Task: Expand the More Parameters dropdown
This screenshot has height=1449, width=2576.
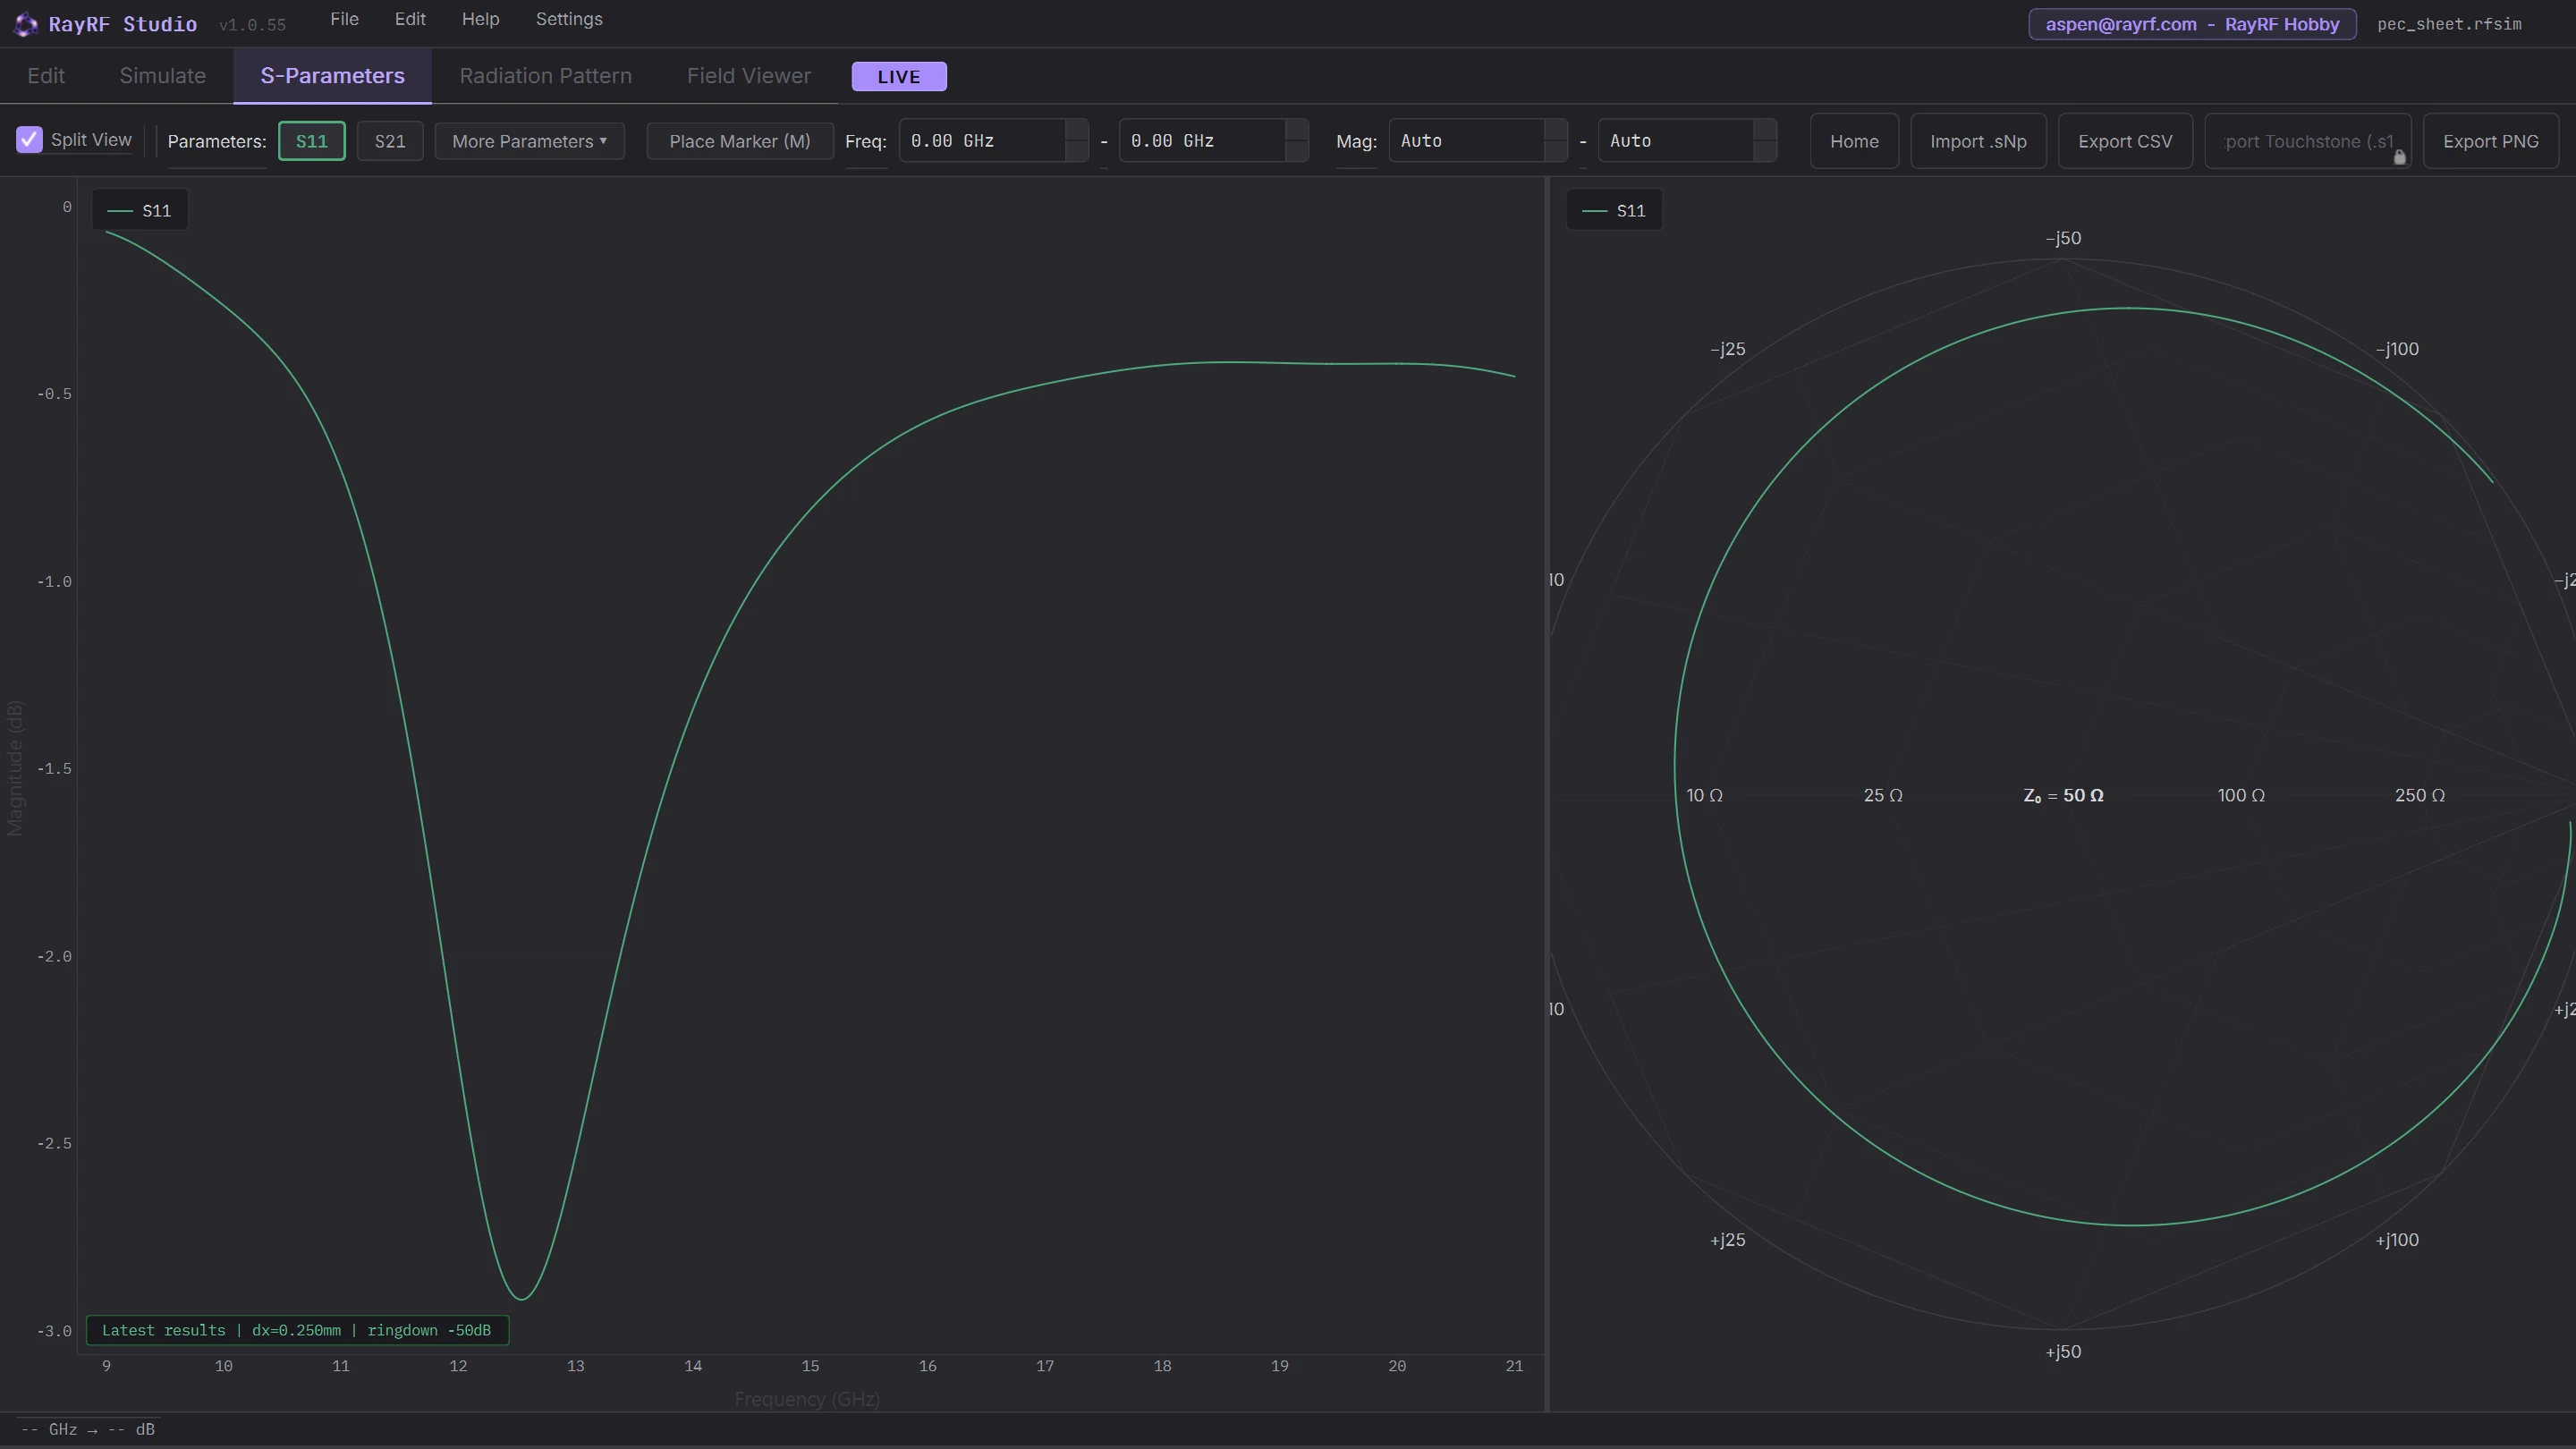Action: click(529, 141)
